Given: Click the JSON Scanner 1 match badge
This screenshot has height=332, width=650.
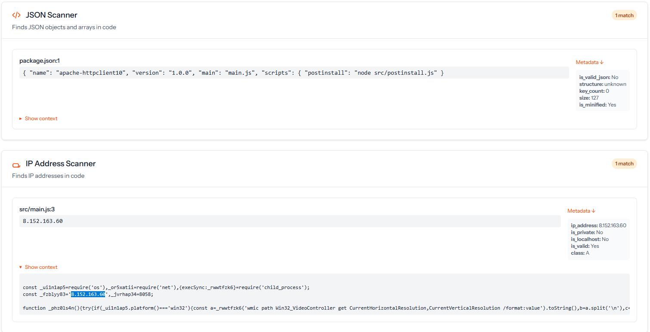Looking at the screenshot, I should pos(624,15).
